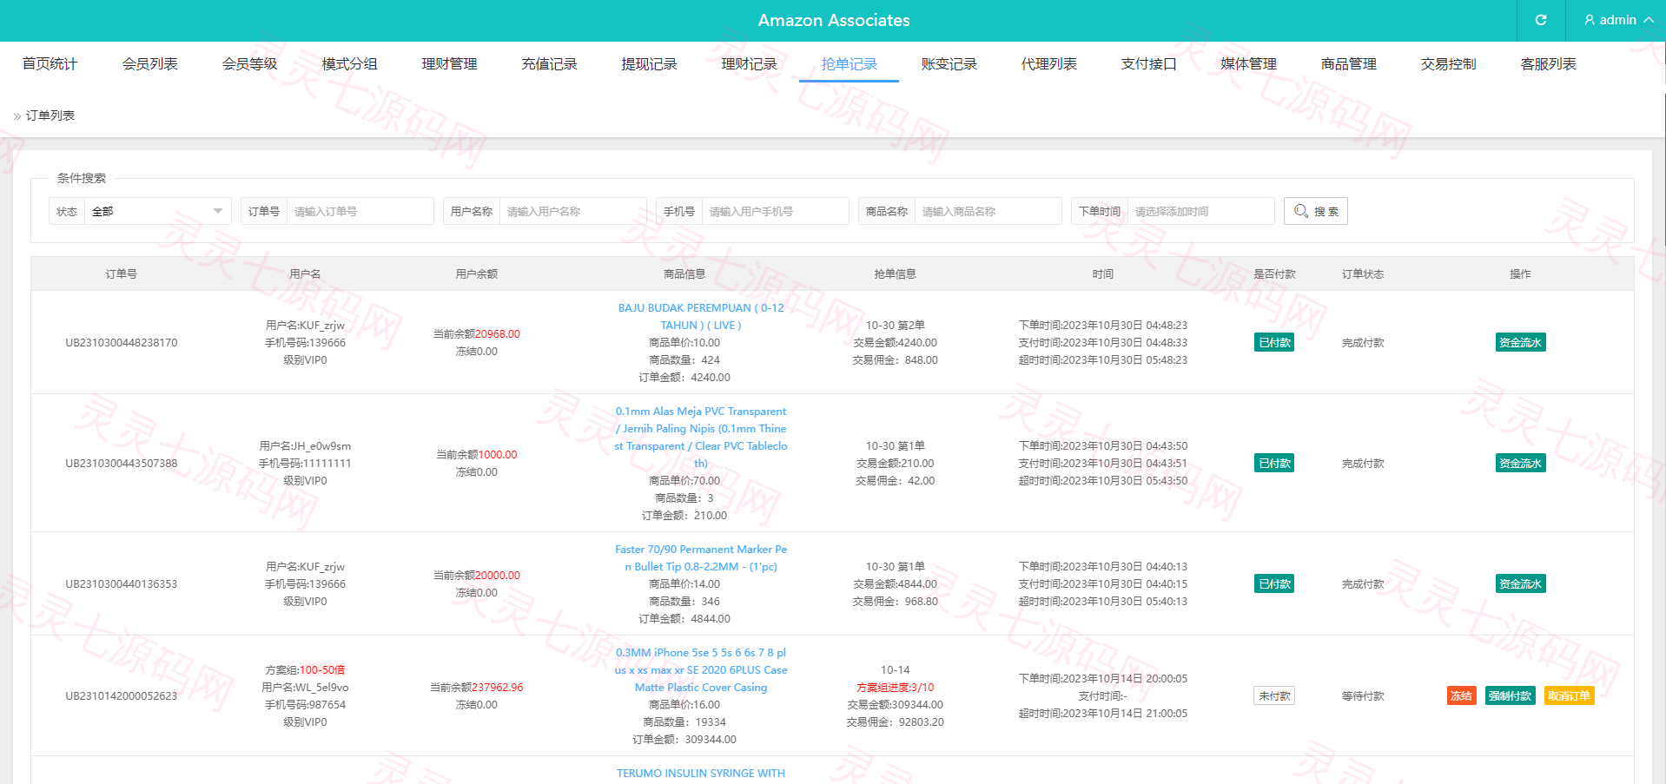Focus the 用户名称 input field
Viewport: 1666px width, 784px height.
pyautogui.click(x=572, y=211)
